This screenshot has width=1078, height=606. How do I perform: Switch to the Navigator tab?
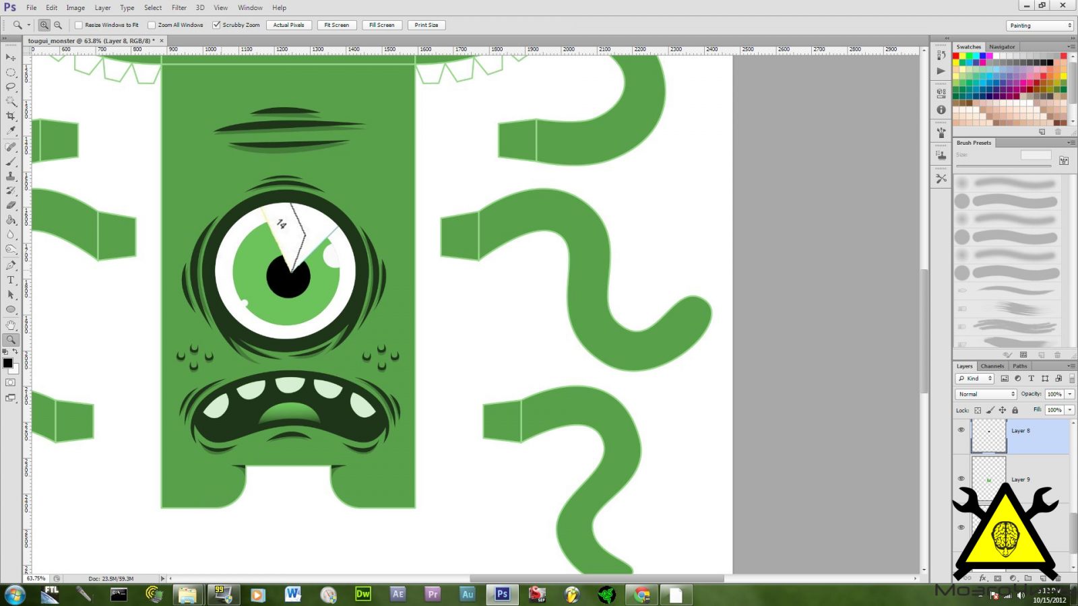point(1002,46)
